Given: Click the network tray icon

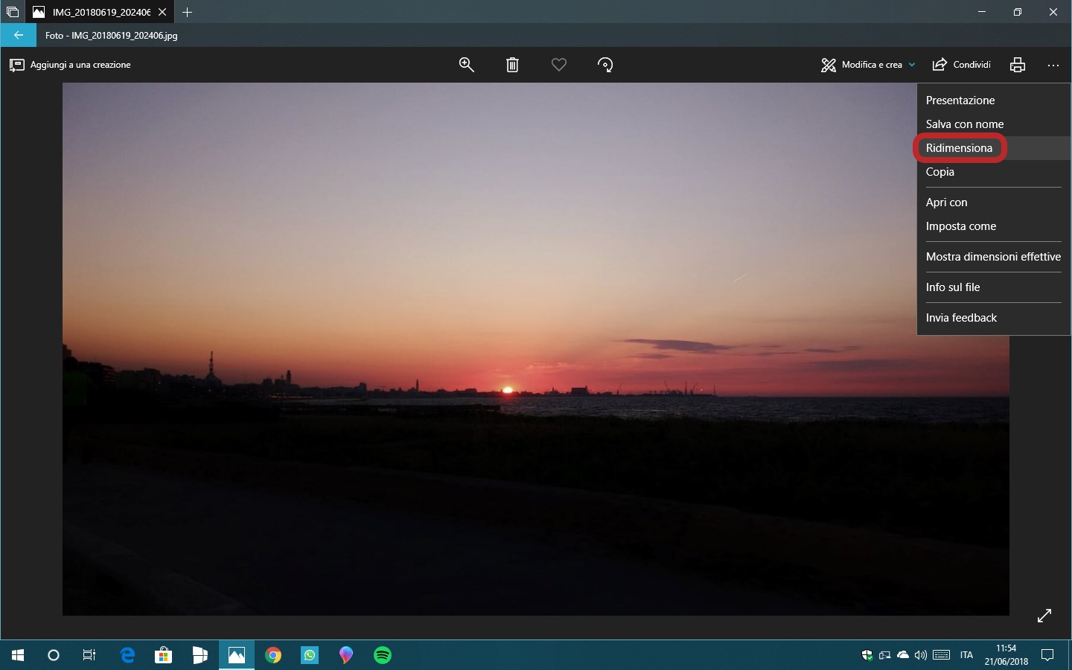Looking at the screenshot, I should click(x=885, y=655).
